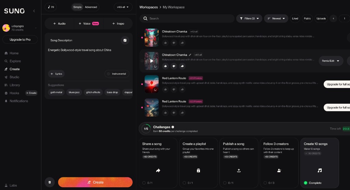Viewport: 350px width, 190px height.
Task: Click the credits note icon showing 70
Action: pyautogui.click(x=51, y=7)
